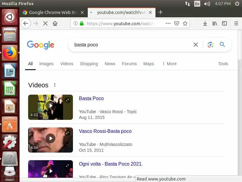Open the 4:07 PM clock menu
Image resolution: width=242 pixels, height=182 pixels.
[x=223, y=4]
